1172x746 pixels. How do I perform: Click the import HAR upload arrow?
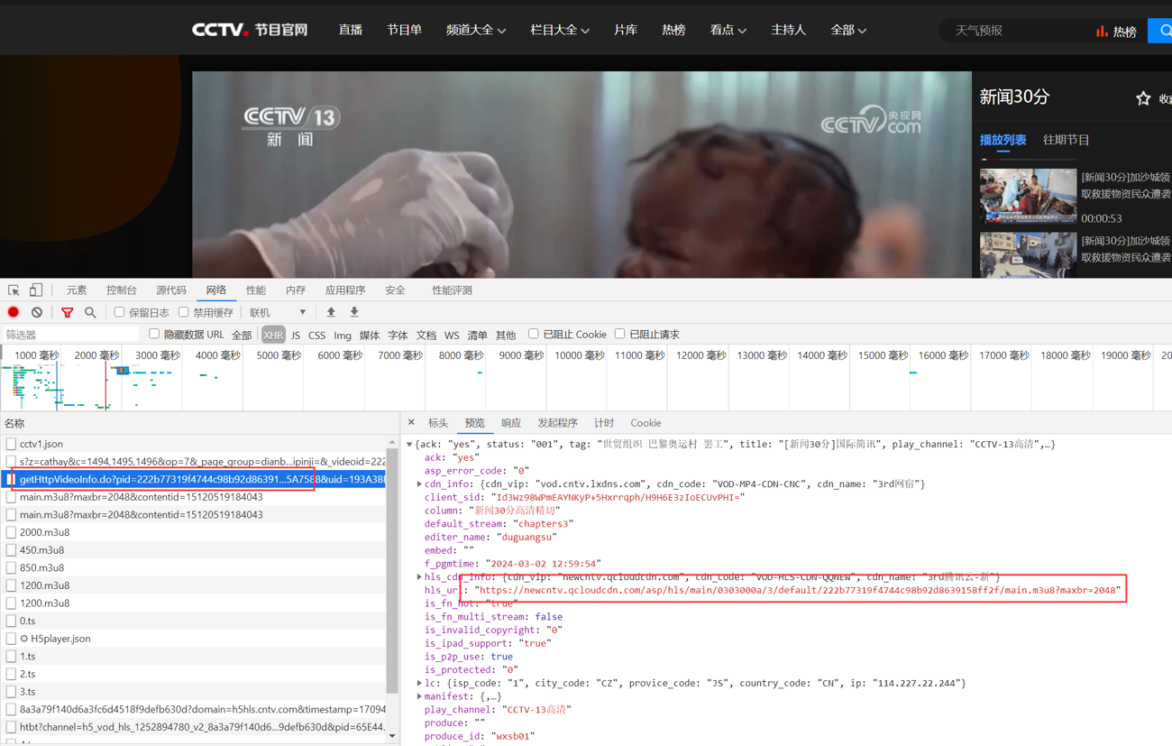[331, 312]
